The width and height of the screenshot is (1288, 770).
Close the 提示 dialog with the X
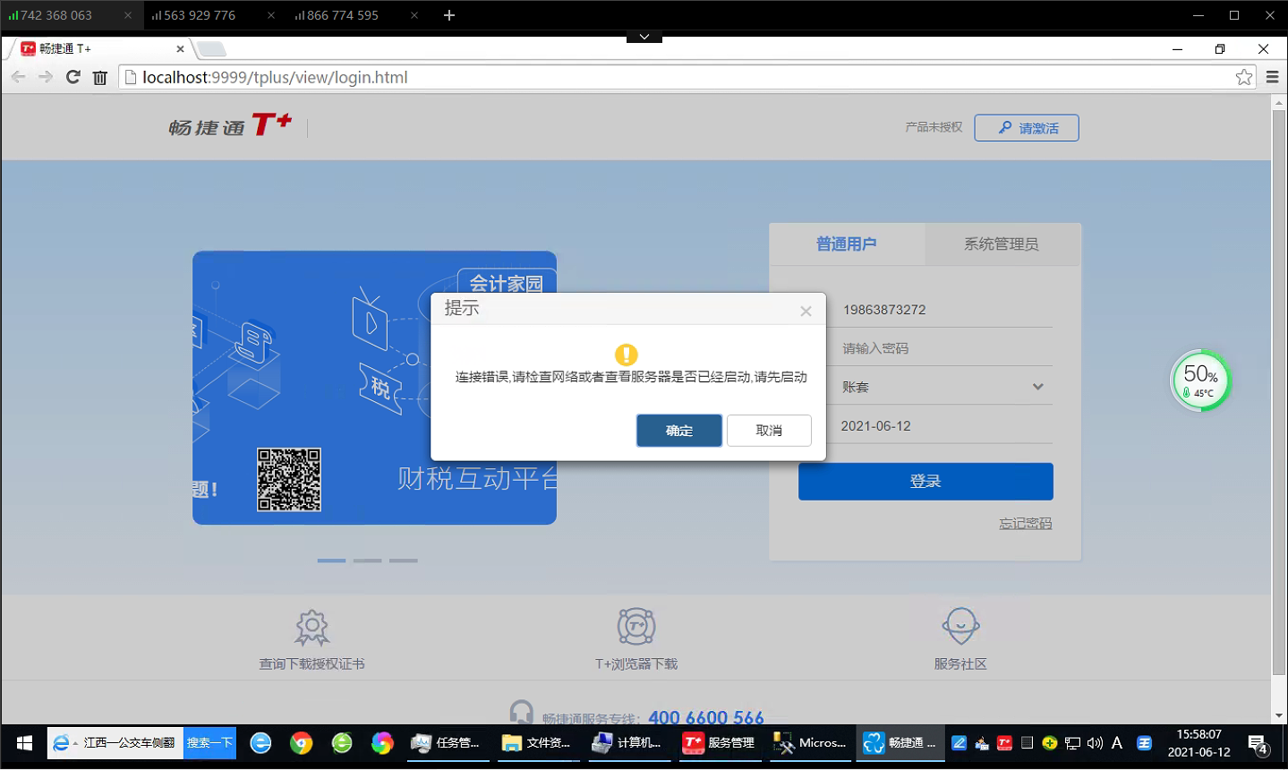[806, 311]
